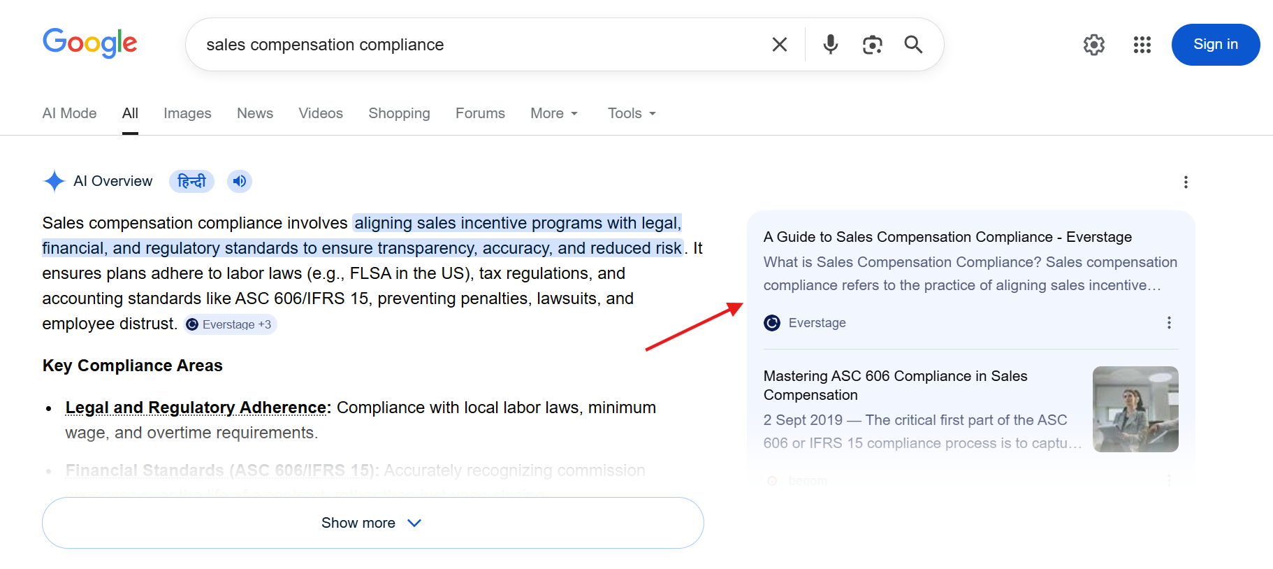The height and width of the screenshot is (569, 1273).
Task: Open search by image camera icon
Action: (872, 45)
